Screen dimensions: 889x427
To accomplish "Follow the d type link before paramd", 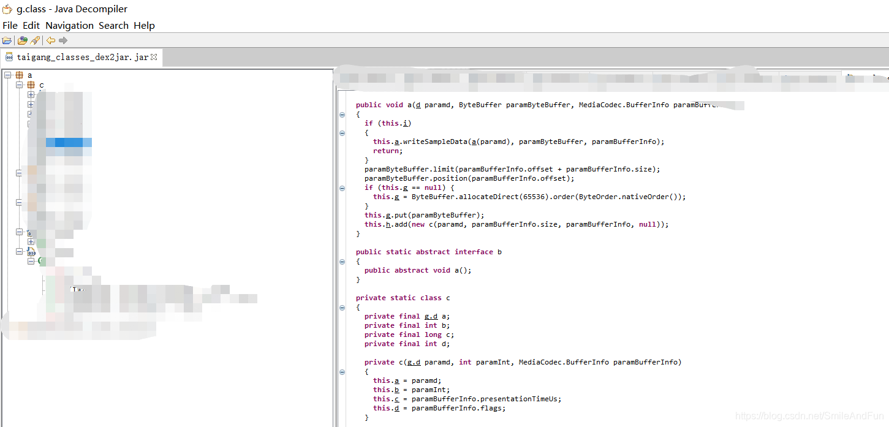I will [x=418, y=105].
